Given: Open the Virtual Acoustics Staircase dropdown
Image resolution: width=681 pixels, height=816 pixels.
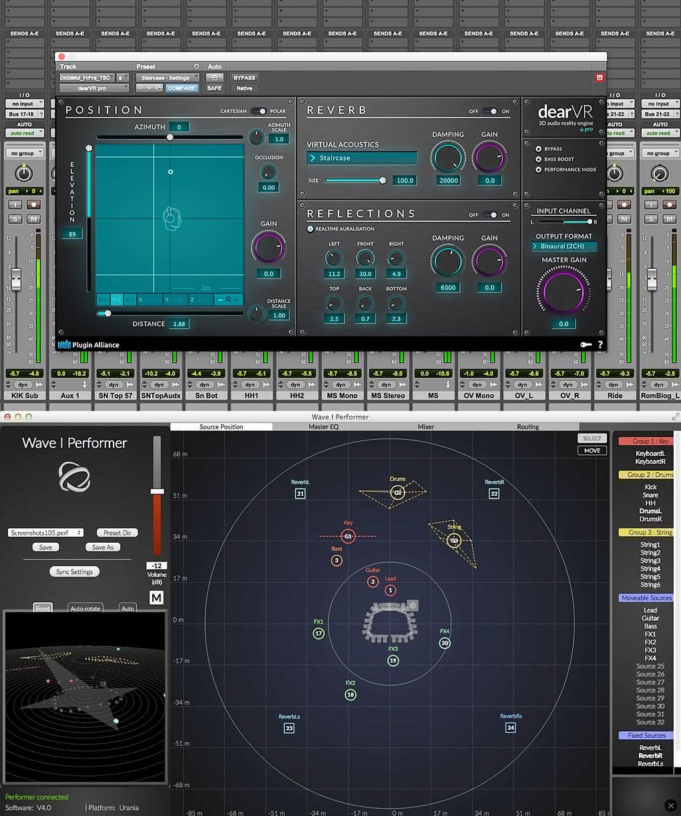Looking at the screenshot, I should tap(362, 158).
